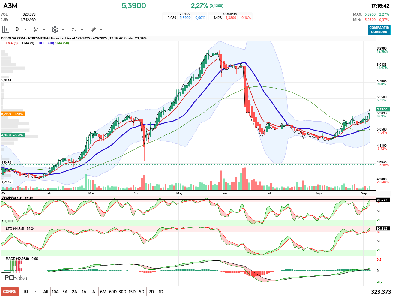Click the COMPRA price 5,3800

(x=231, y=18)
